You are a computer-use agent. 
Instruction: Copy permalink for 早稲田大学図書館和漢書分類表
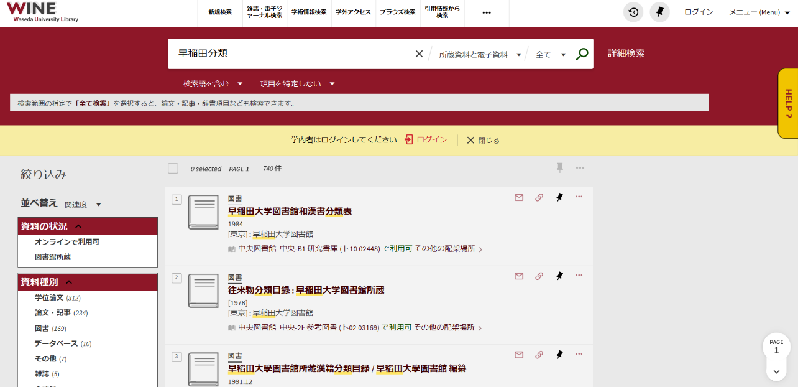pos(539,197)
